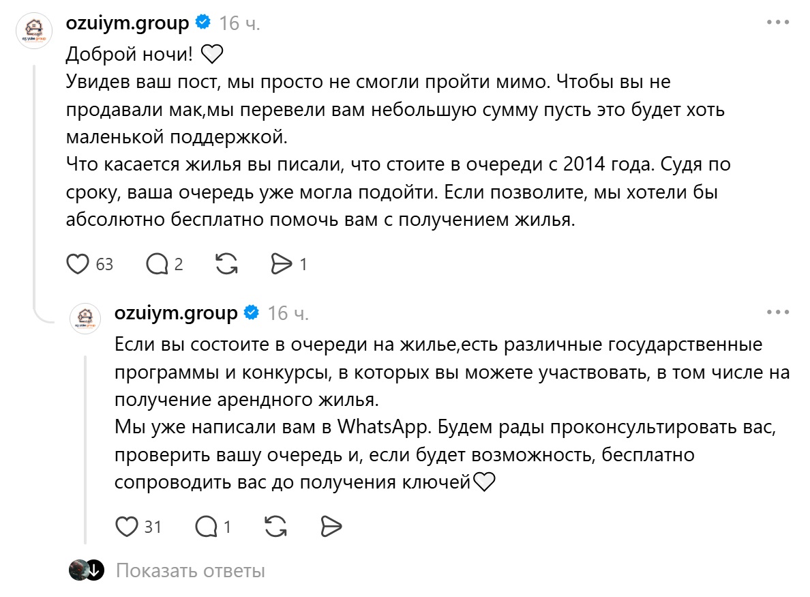Open comments on the first post
Screen dimensions: 810x597
(x=157, y=264)
